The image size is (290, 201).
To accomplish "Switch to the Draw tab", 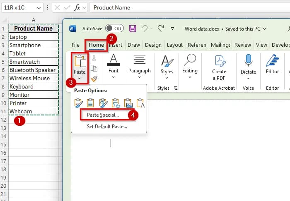I will 134,45.
